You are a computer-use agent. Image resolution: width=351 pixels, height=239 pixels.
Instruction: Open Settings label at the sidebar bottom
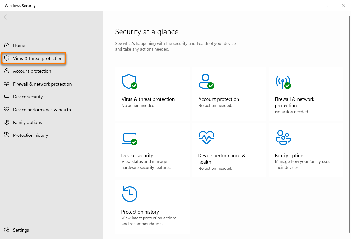click(21, 230)
